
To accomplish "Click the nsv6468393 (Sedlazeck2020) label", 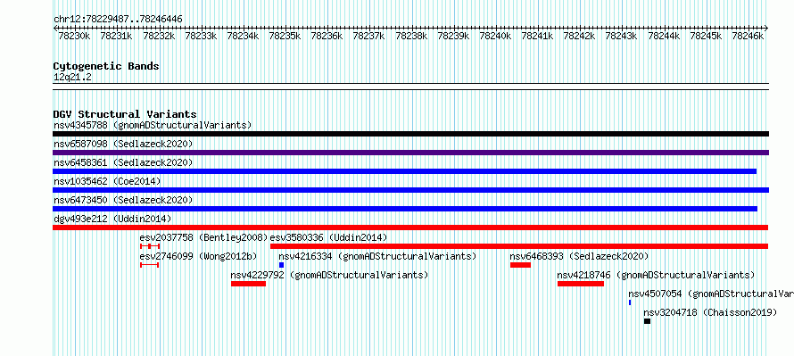I will click(x=579, y=256).
